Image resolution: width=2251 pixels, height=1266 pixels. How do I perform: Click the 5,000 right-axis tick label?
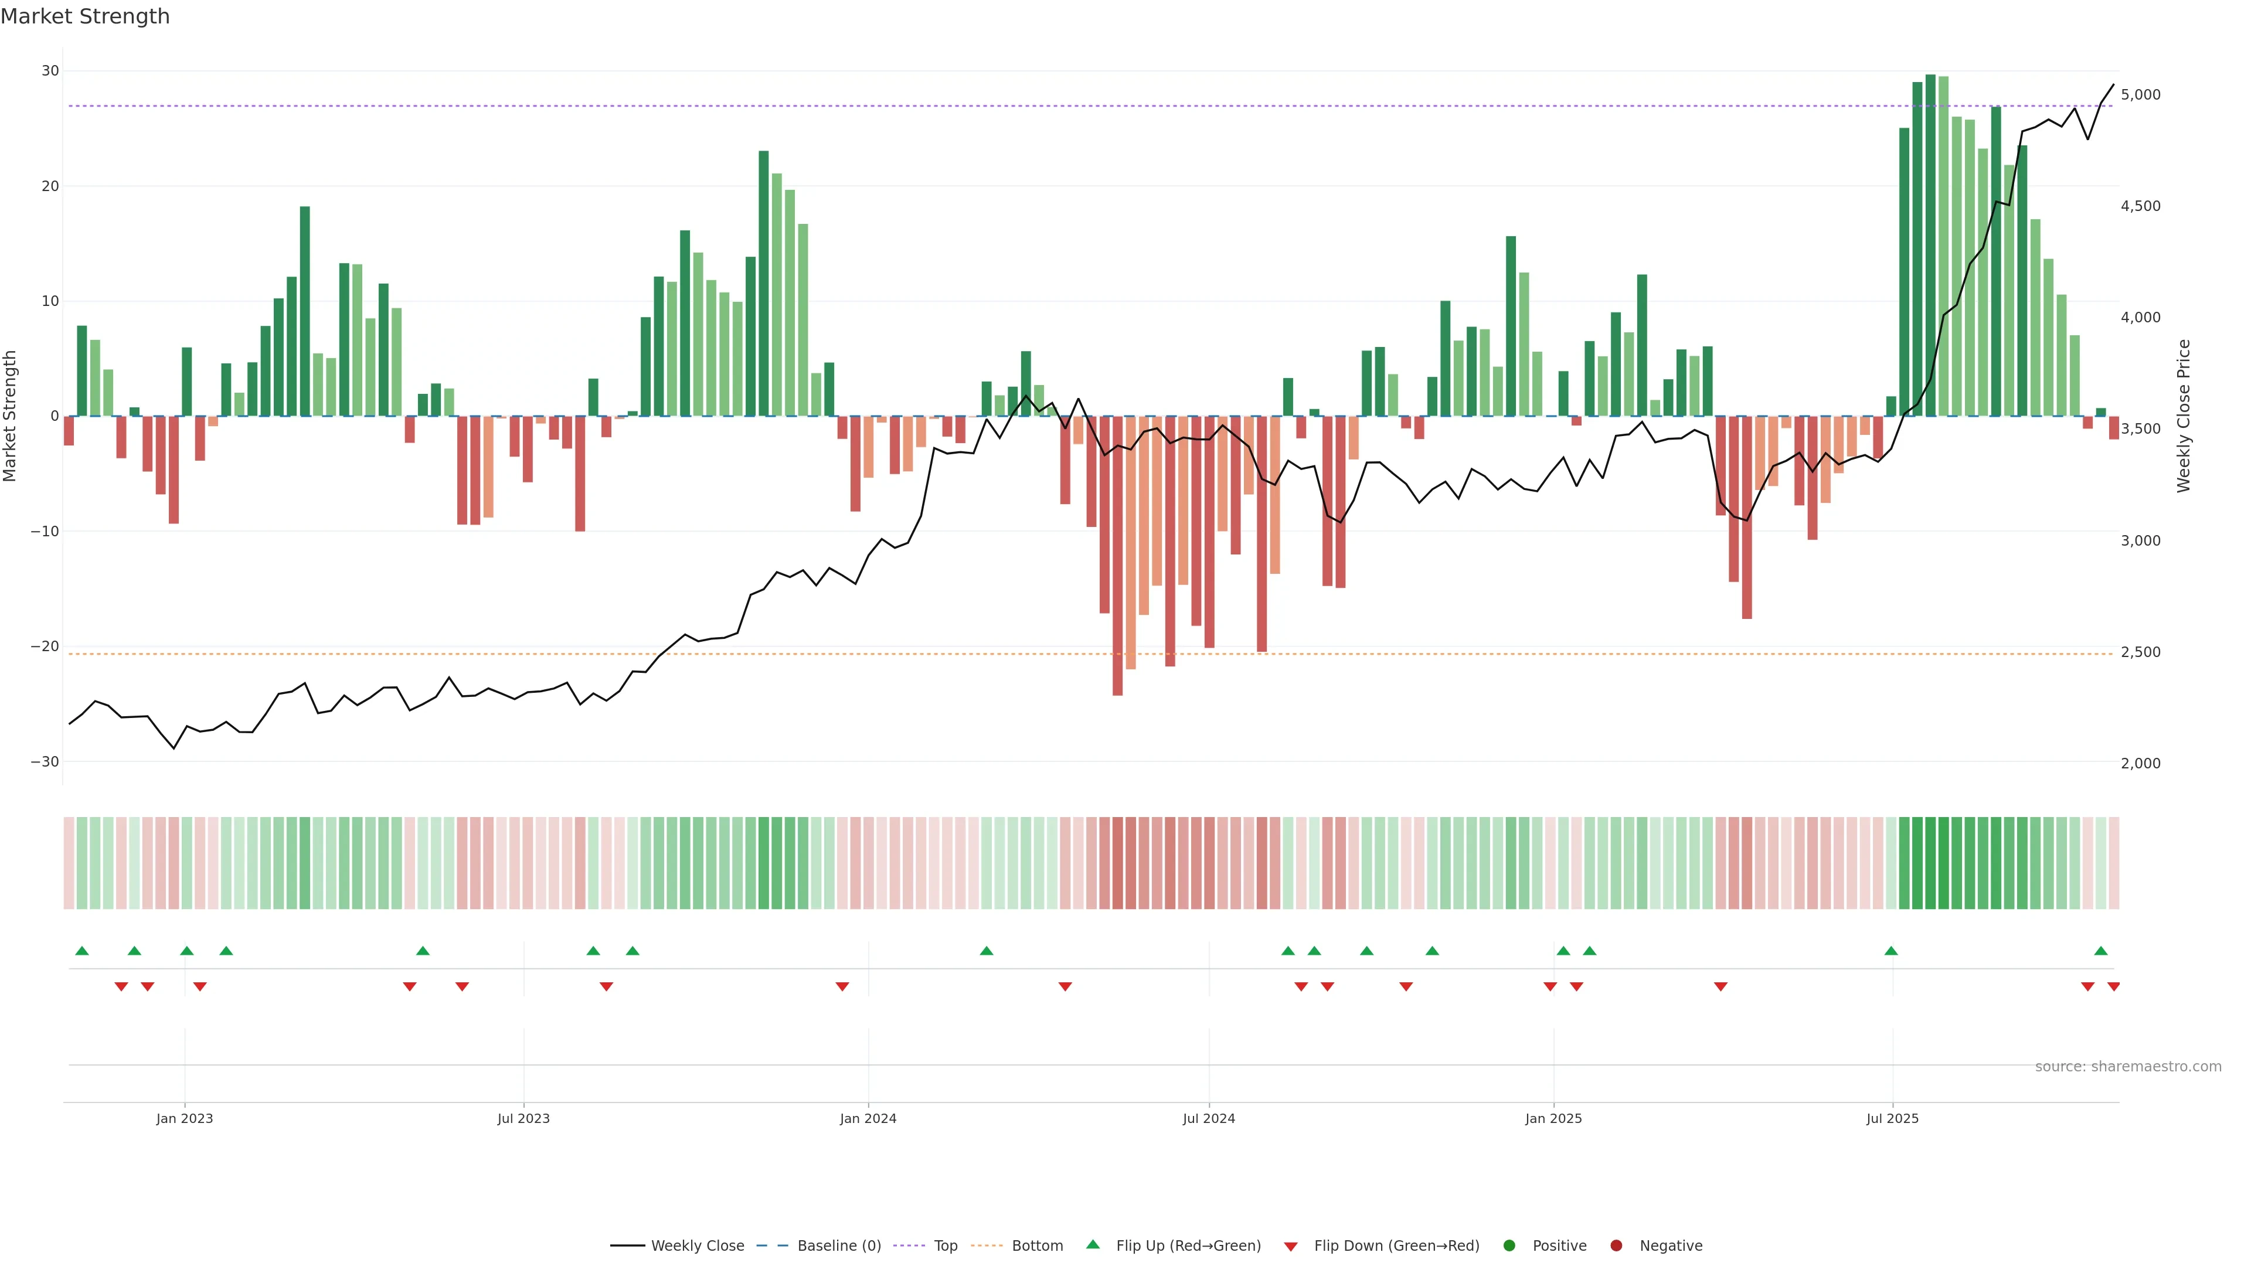(x=2140, y=94)
